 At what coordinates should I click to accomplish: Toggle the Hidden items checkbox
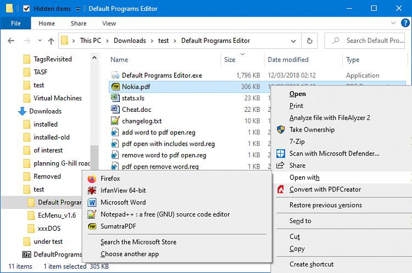coord(26,9)
